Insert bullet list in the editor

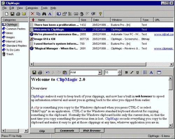pos(145,72)
